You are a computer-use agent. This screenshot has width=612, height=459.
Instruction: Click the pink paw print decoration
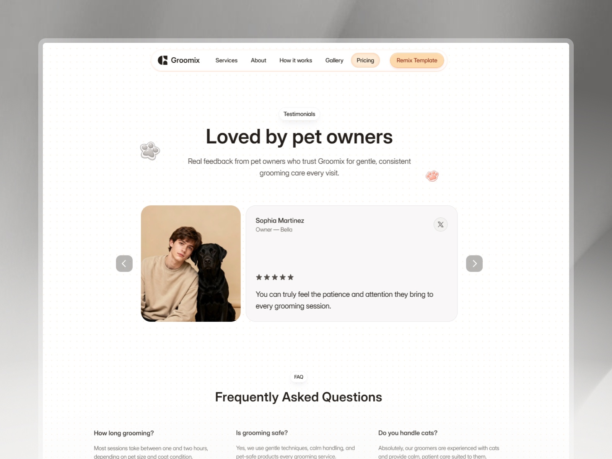[x=432, y=176]
